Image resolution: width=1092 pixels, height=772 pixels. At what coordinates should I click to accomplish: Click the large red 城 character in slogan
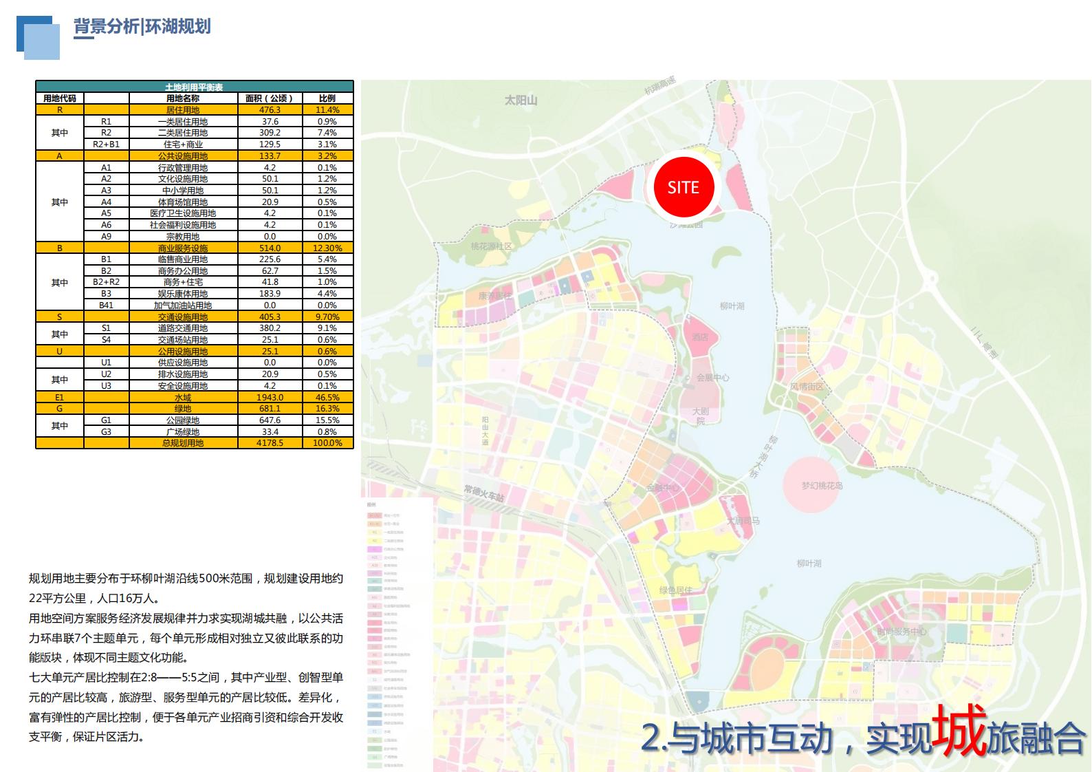click(x=959, y=731)
